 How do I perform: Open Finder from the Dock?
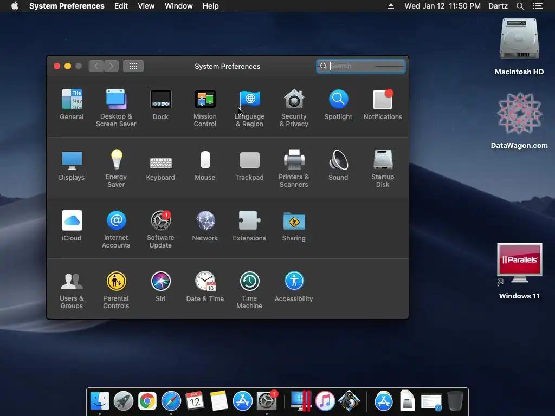(100, 401)
